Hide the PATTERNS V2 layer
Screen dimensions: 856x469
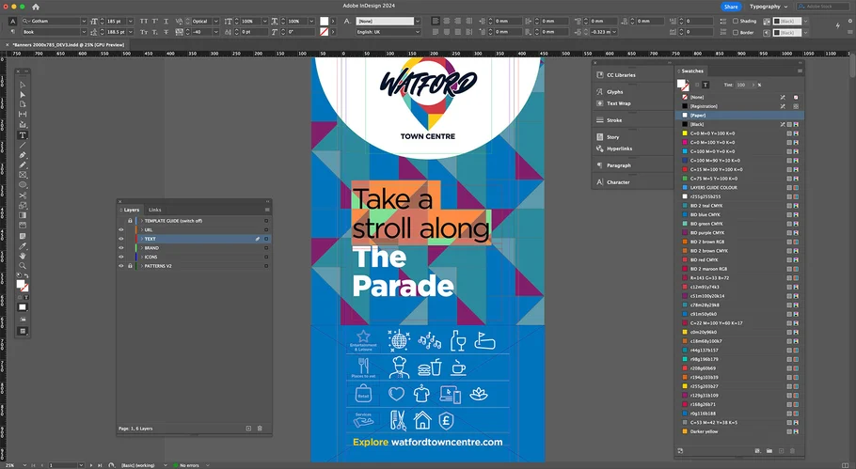coord(121,266)
